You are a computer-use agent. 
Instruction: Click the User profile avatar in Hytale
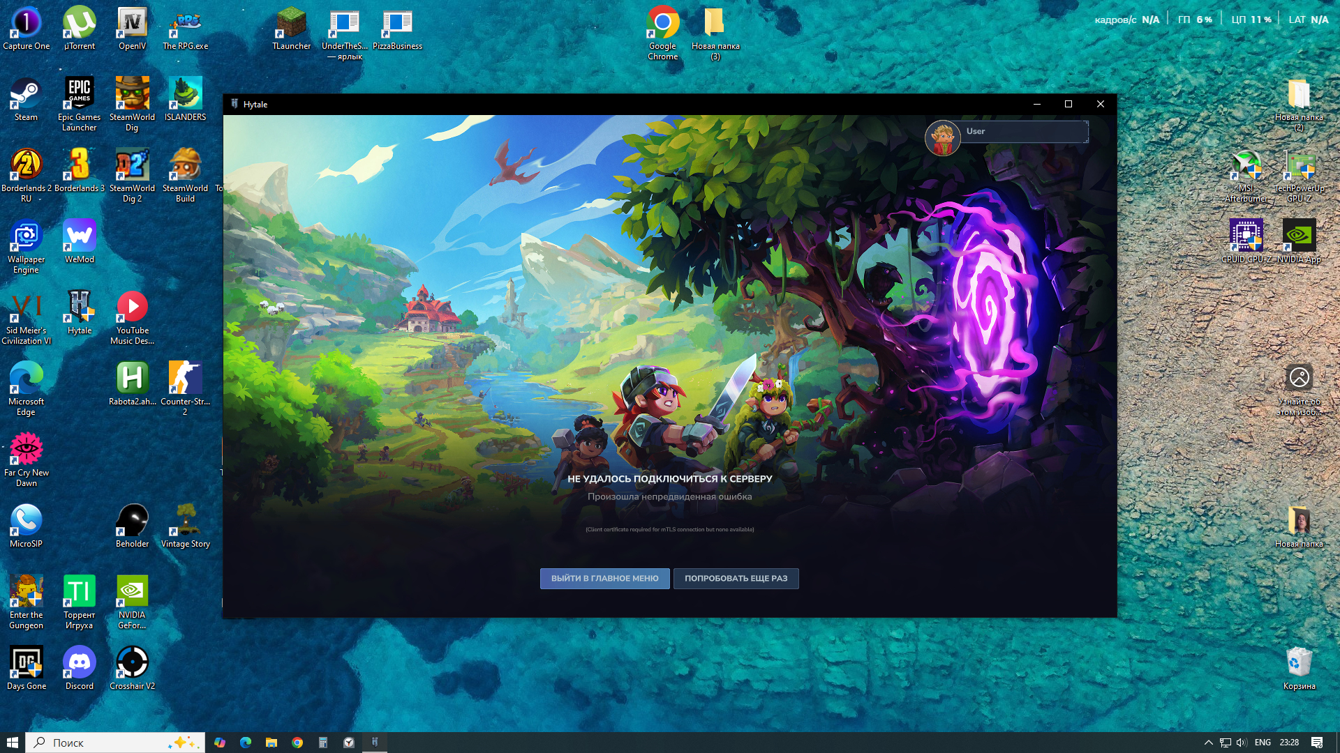point(942,138)
